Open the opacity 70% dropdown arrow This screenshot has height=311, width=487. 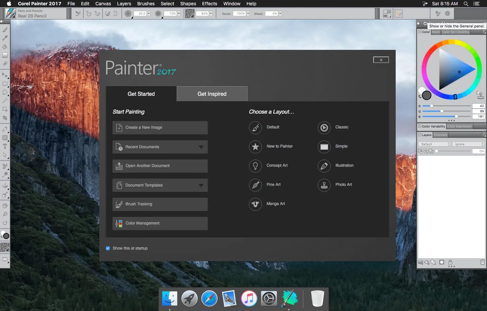click(x=179, y=14)
